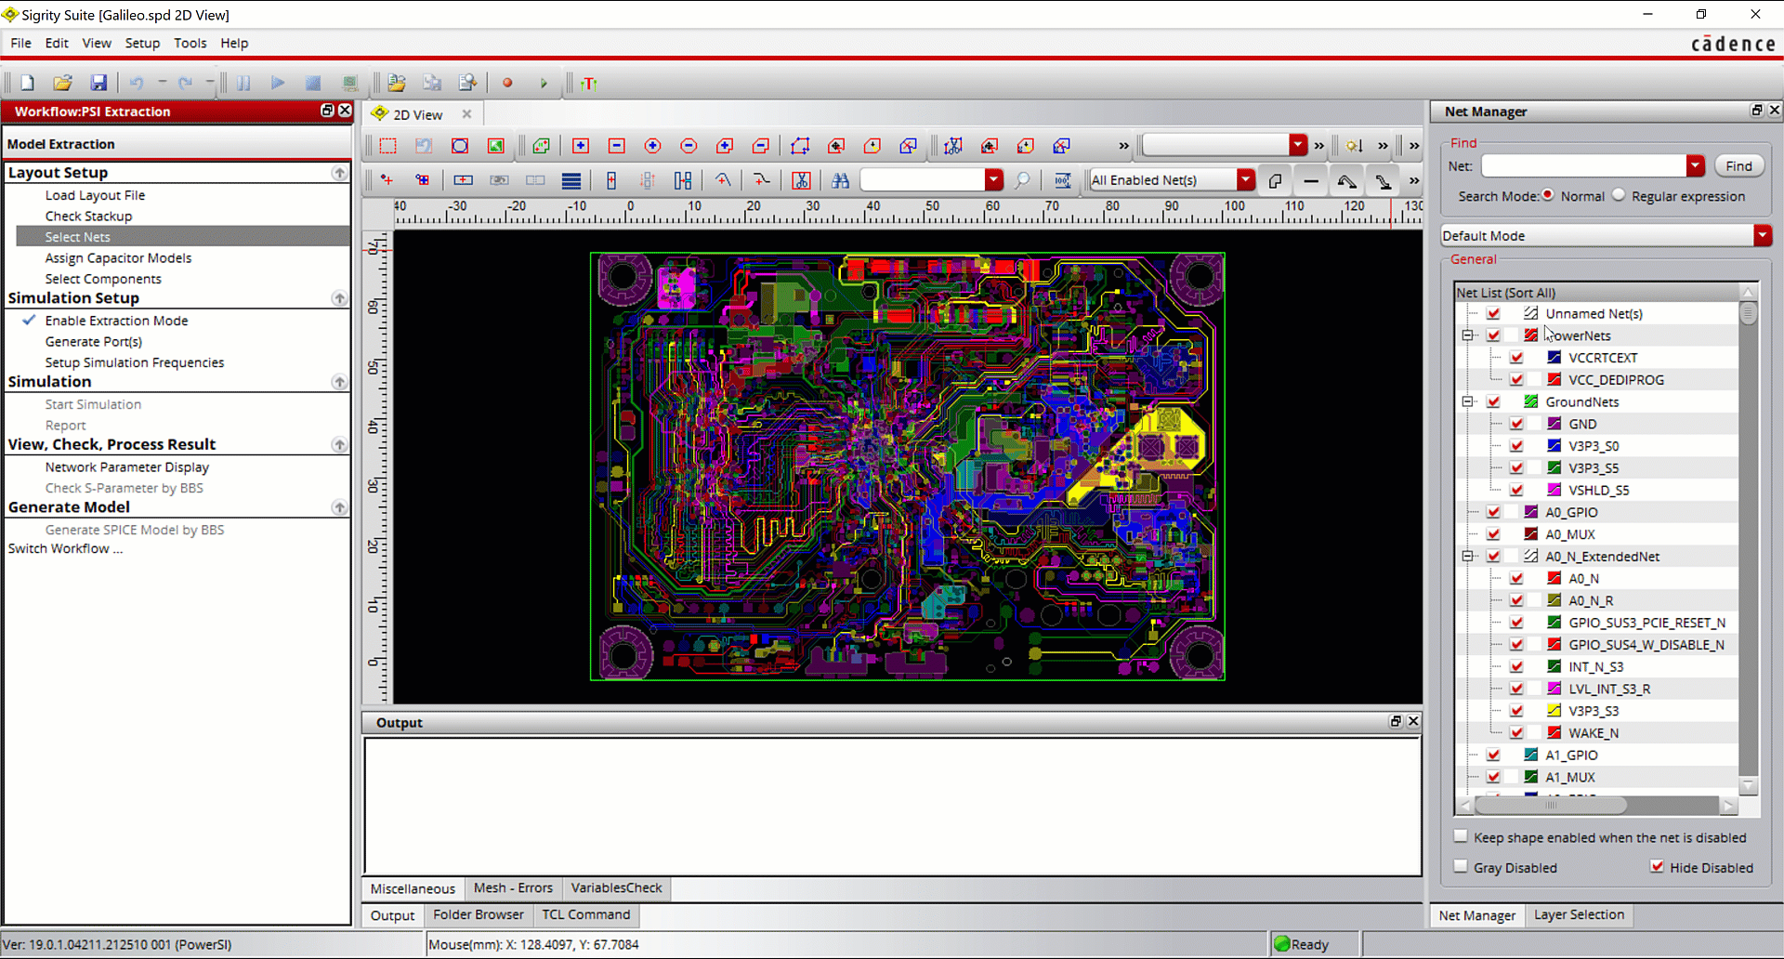
Task: Collapse the Layout Setup section
Action: point(339,173)
